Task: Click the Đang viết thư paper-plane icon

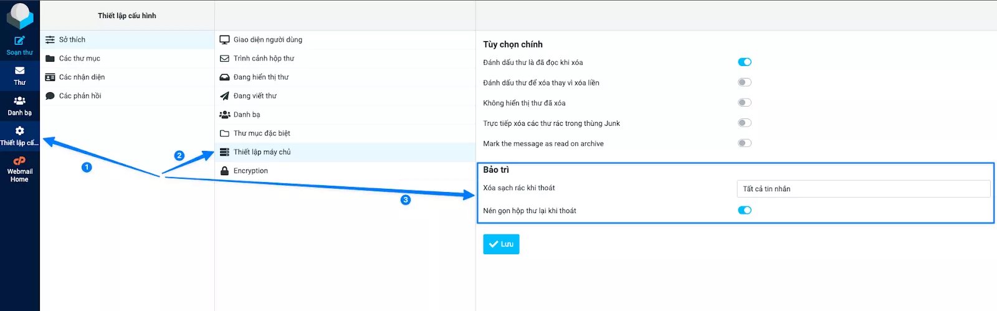Action: (x=224, y=96)
